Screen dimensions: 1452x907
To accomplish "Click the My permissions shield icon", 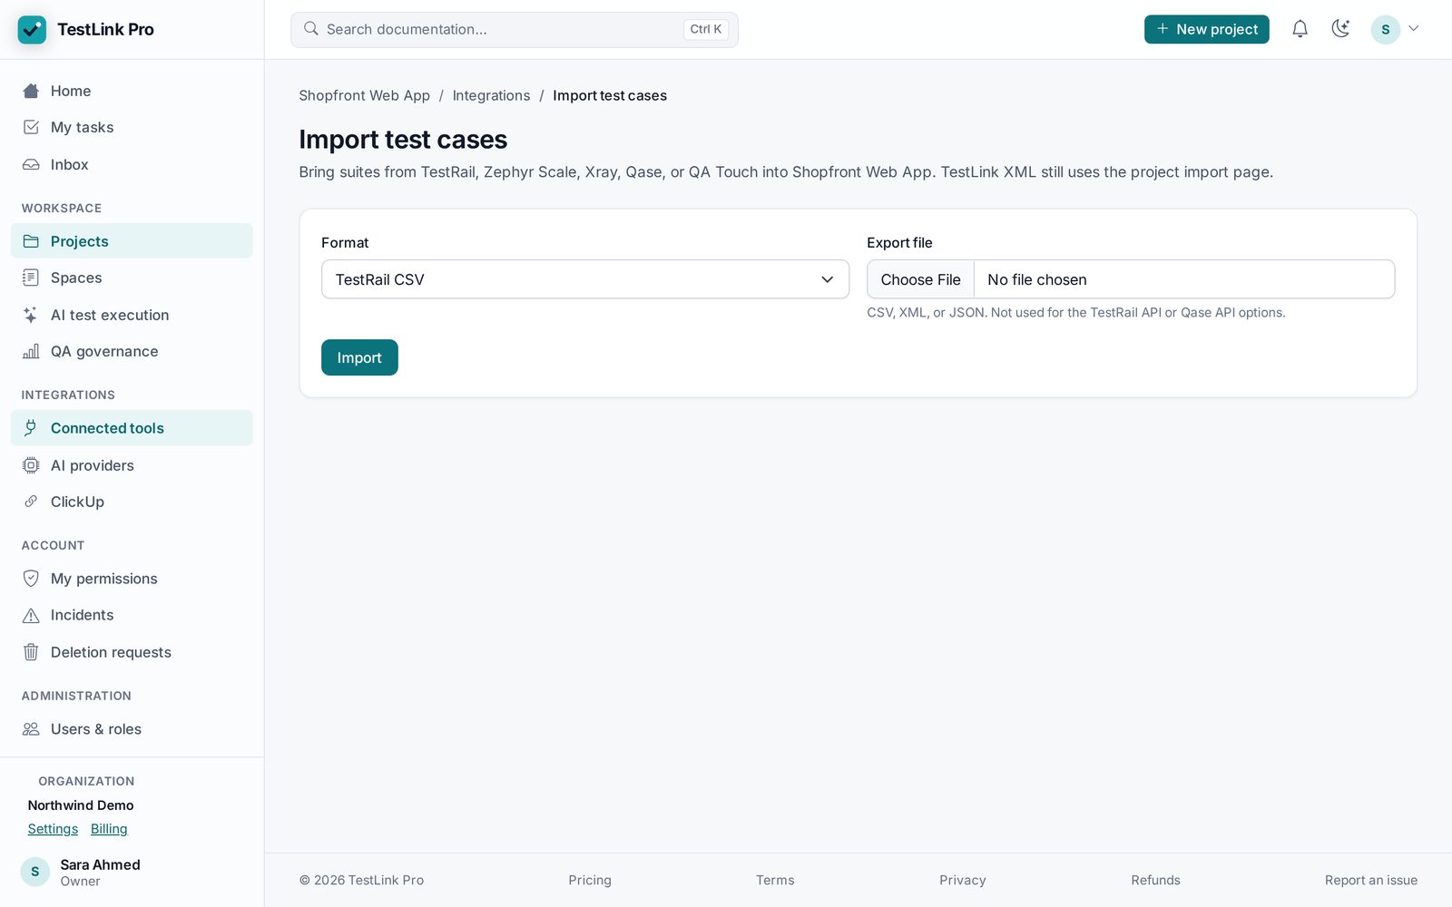I will click(31, 579).
